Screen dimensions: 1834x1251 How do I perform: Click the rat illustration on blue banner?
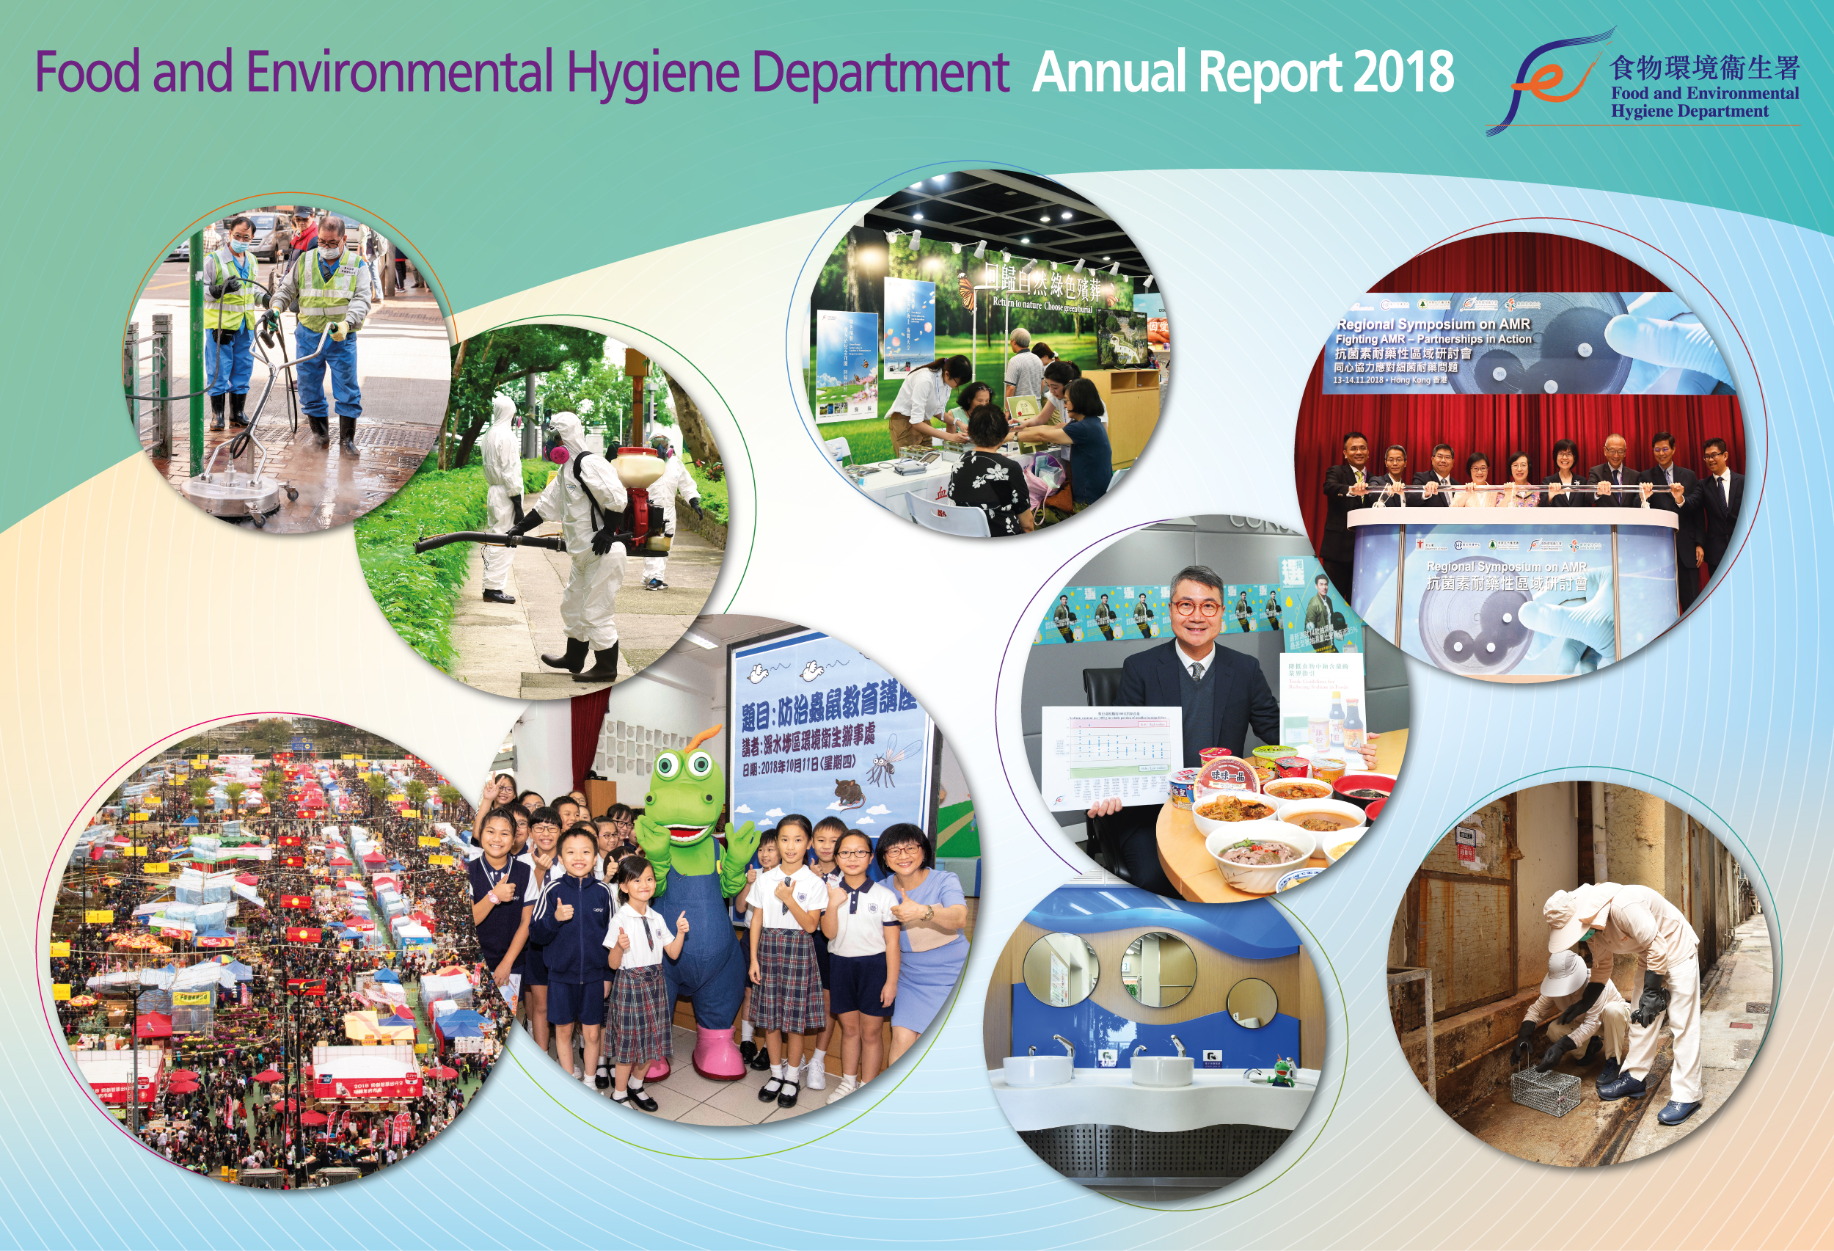[850, 792]
